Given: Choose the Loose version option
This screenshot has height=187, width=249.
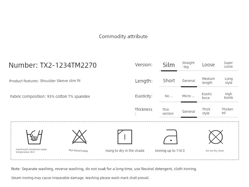Looking at the screenshot, I should tap(208, 65).
